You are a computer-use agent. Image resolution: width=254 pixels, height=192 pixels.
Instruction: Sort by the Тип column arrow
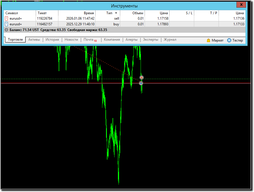(x=116, y=13)
